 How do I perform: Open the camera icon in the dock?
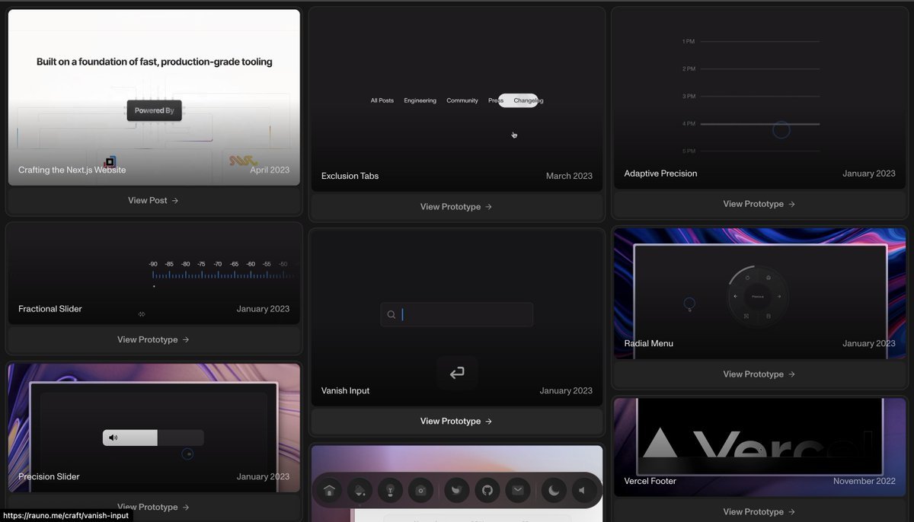(x=421, y=491)
